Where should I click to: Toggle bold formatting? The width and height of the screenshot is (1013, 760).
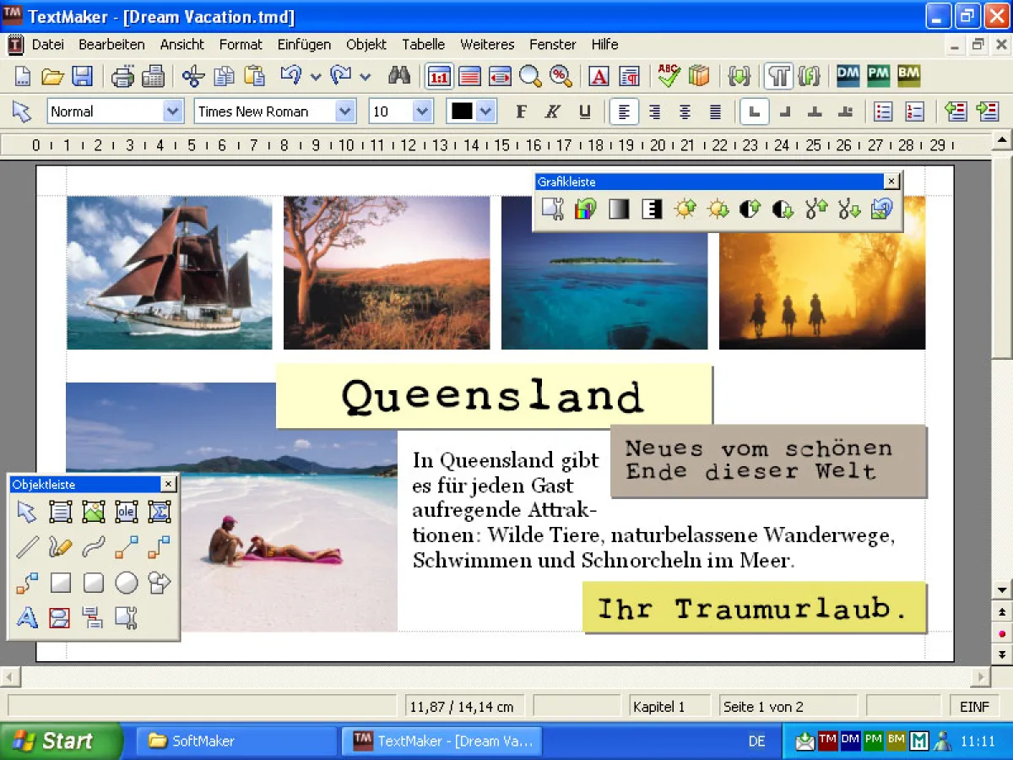click(x=521, y=111)
